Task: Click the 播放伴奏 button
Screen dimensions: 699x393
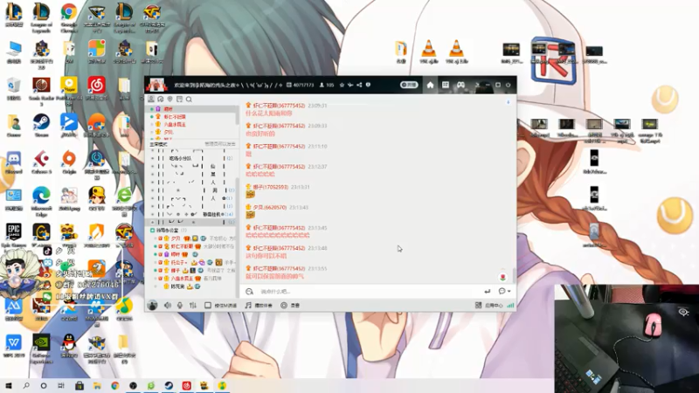Action: point(259,305)
